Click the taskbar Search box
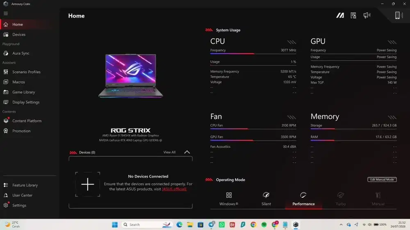This screenshot has height=230, width=410. (x=147, y=225)
